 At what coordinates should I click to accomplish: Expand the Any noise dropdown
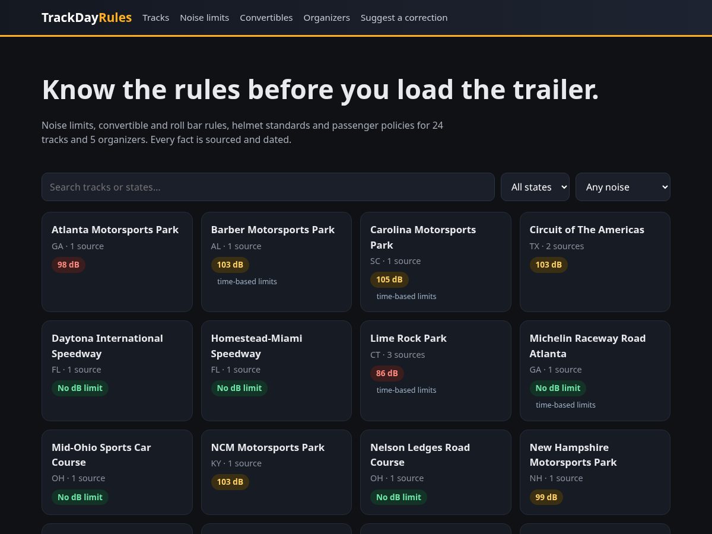[623, 187]
